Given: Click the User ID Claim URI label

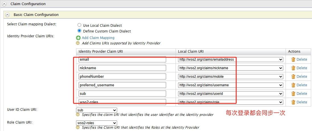Looking at the screenshot, I should click(x=22, y=110).
